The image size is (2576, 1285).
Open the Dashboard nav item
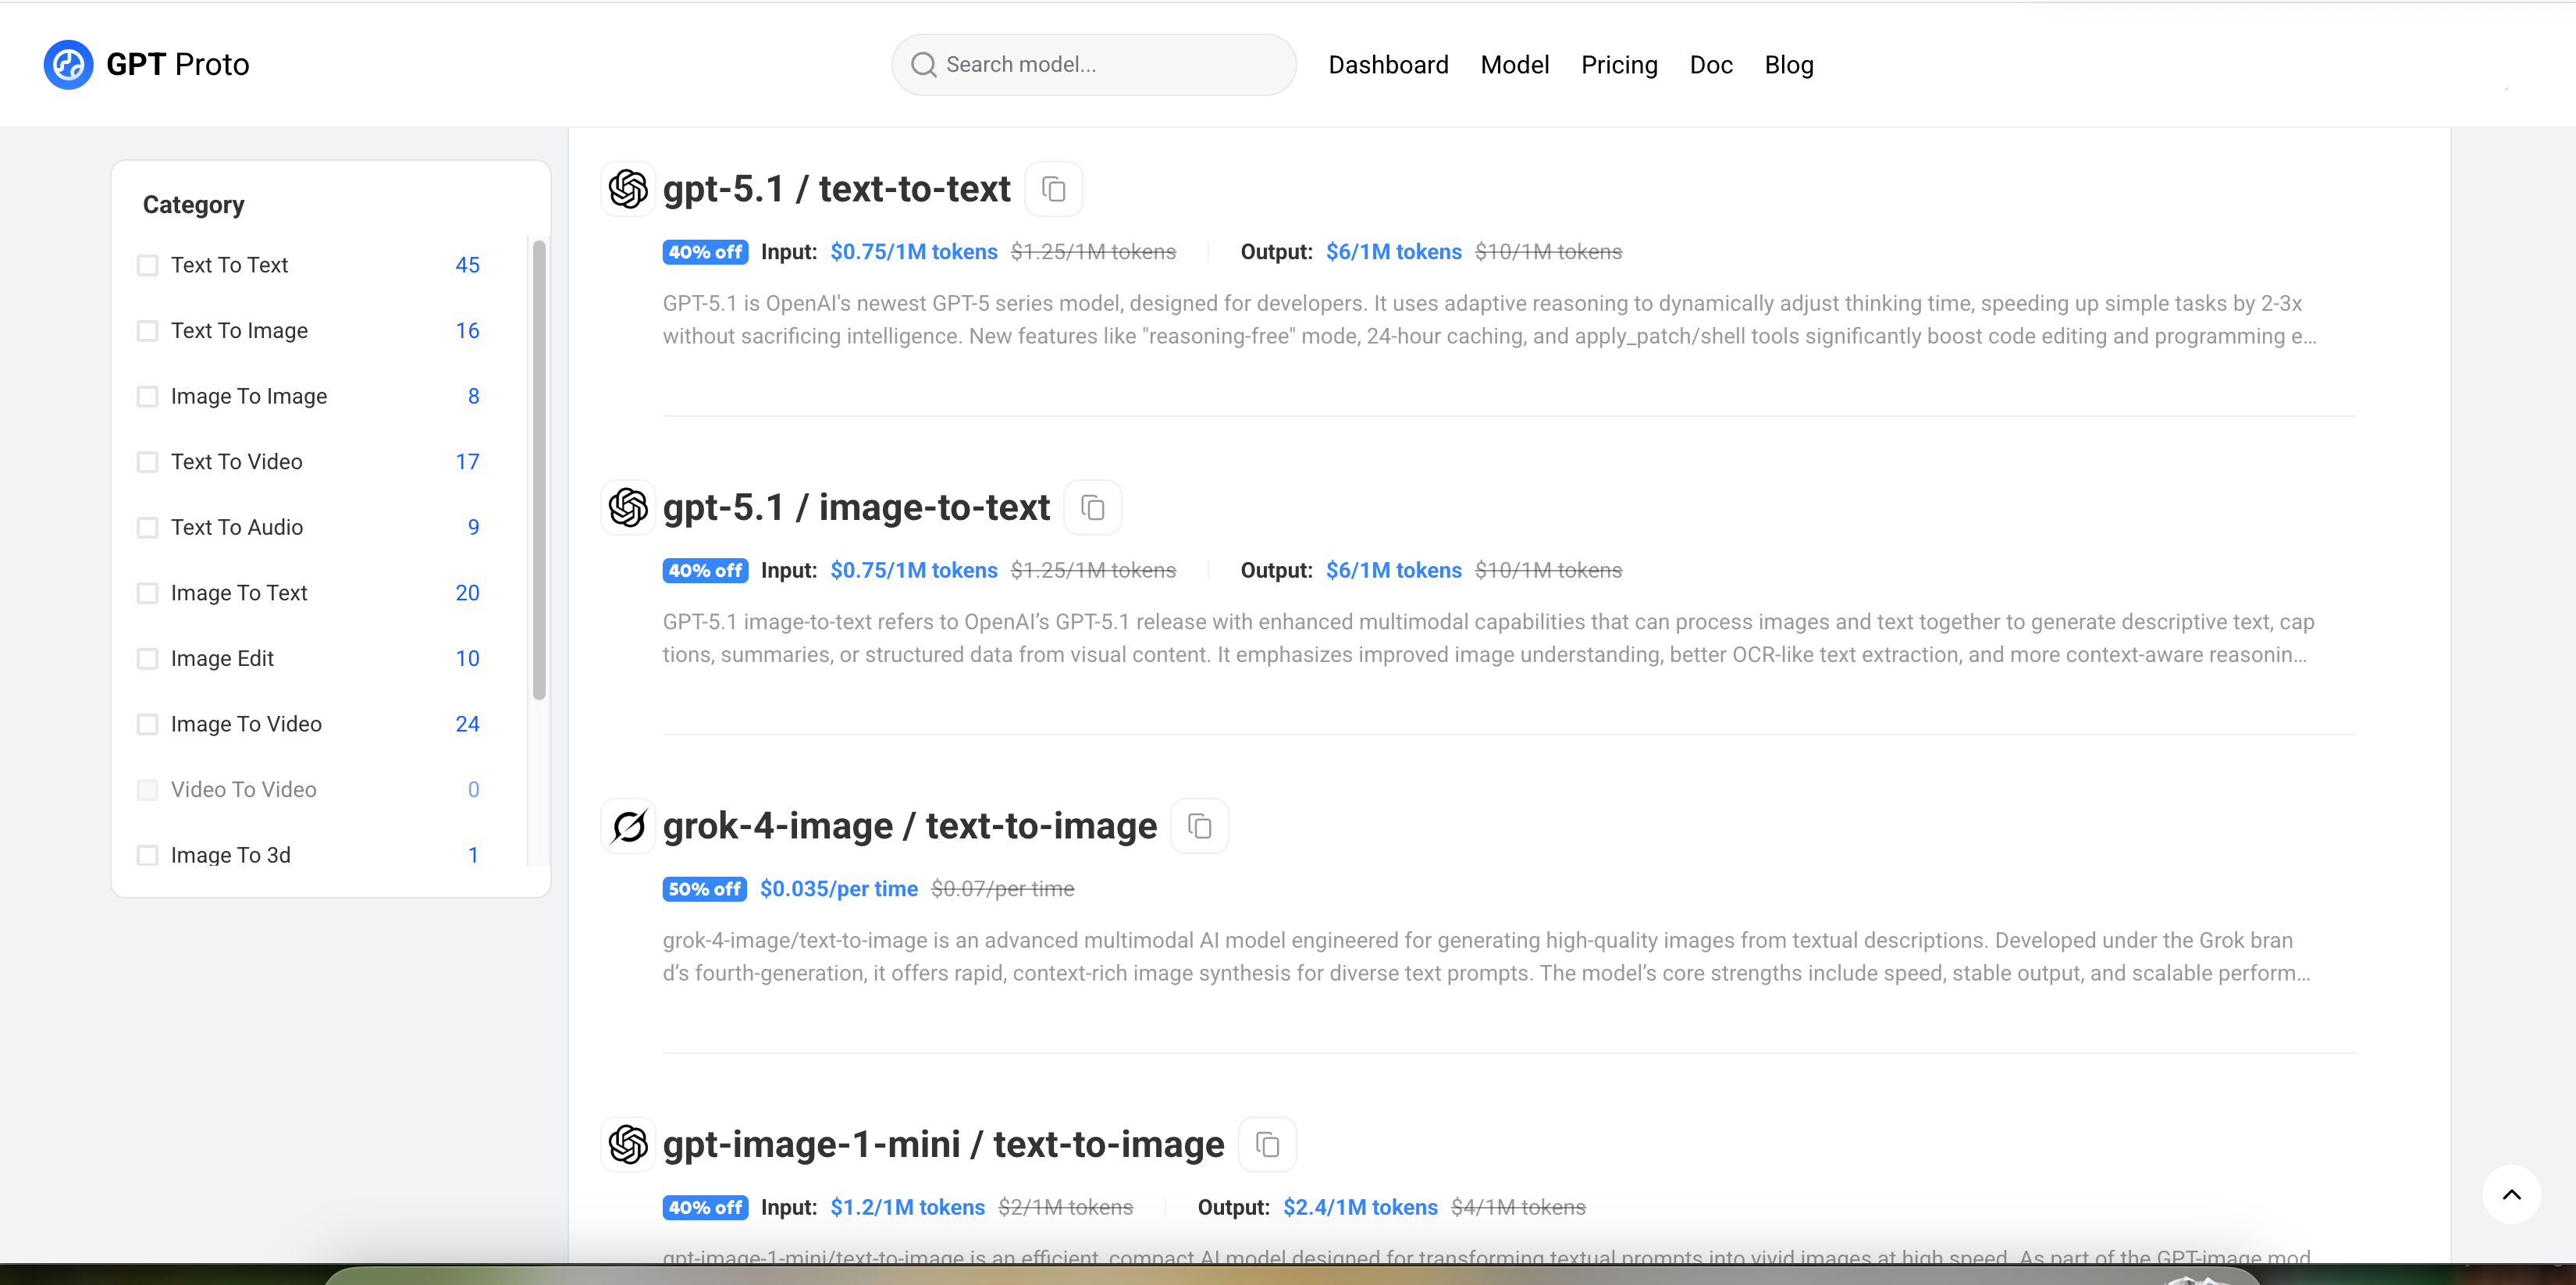[1388, 65]
